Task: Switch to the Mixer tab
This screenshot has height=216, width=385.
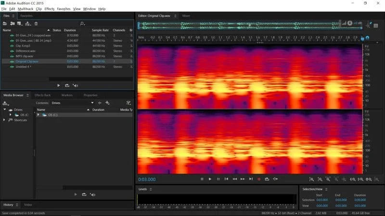Action: click(186, 16)
